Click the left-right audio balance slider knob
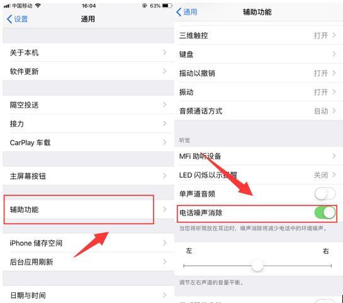 click(x=257, y=266)
